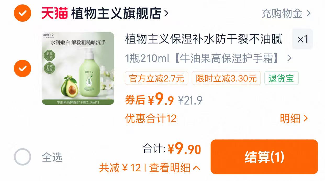
Task: Tap the chevron beside 充购物金
Action: click(308, 13)
